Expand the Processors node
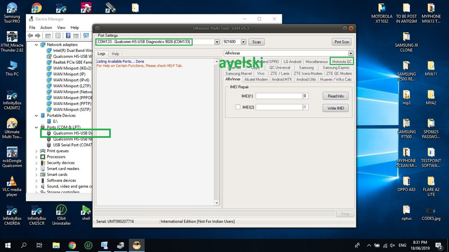This screenshot has height=252, width=449. (36, 157)
